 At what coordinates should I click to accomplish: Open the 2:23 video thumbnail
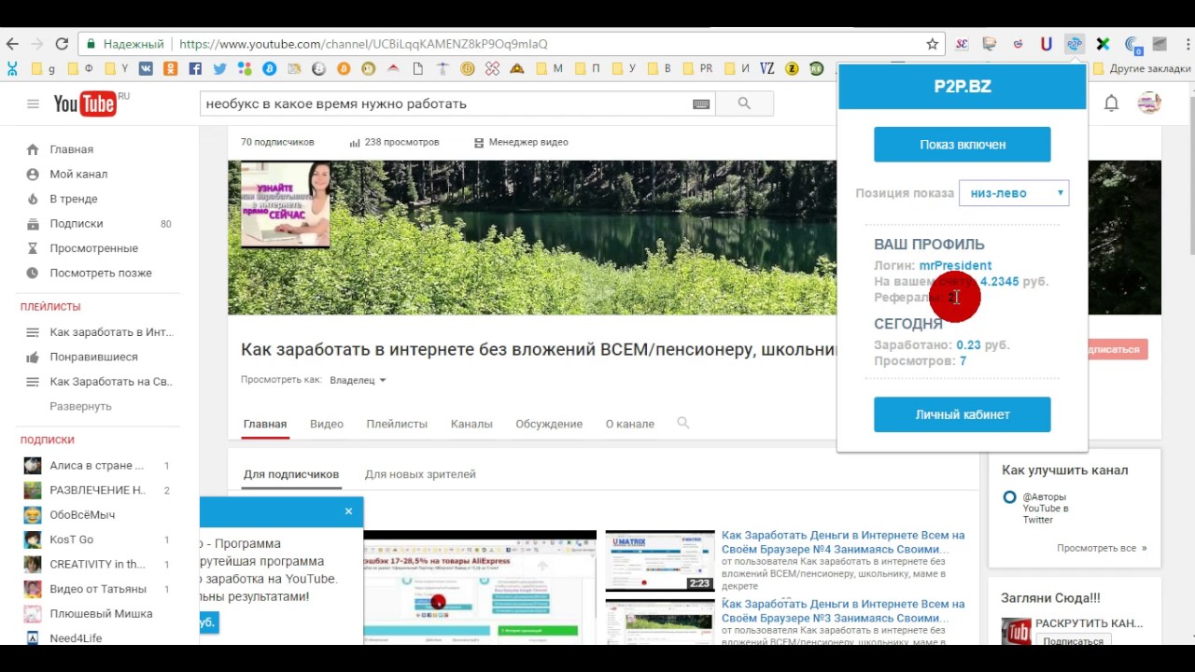click(659, 560)
